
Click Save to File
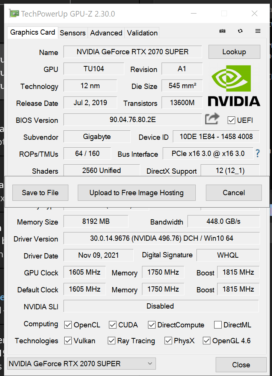pyautogui.click(x=40, y=193)
